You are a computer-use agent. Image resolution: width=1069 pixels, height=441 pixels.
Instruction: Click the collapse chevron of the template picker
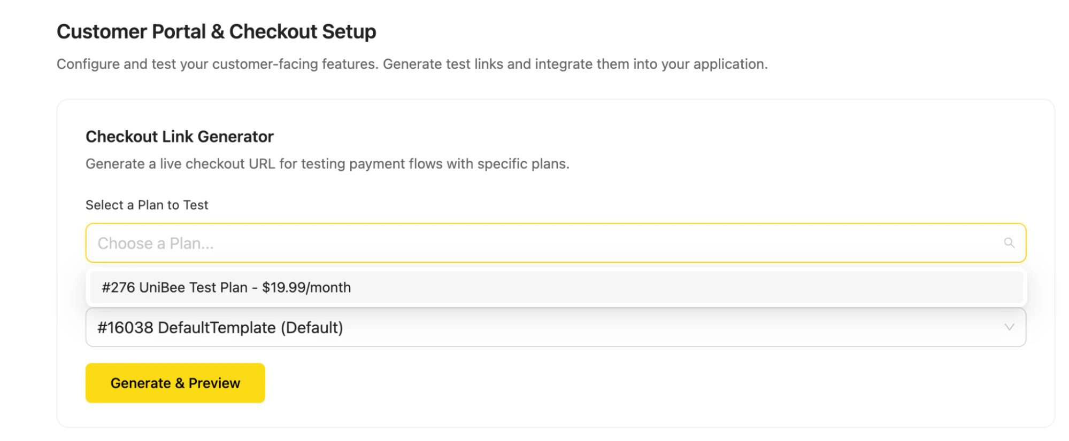[1010, 327]
